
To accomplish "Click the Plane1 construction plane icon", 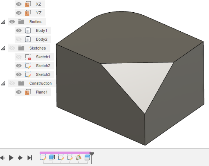I will click(x=28, y=92).
